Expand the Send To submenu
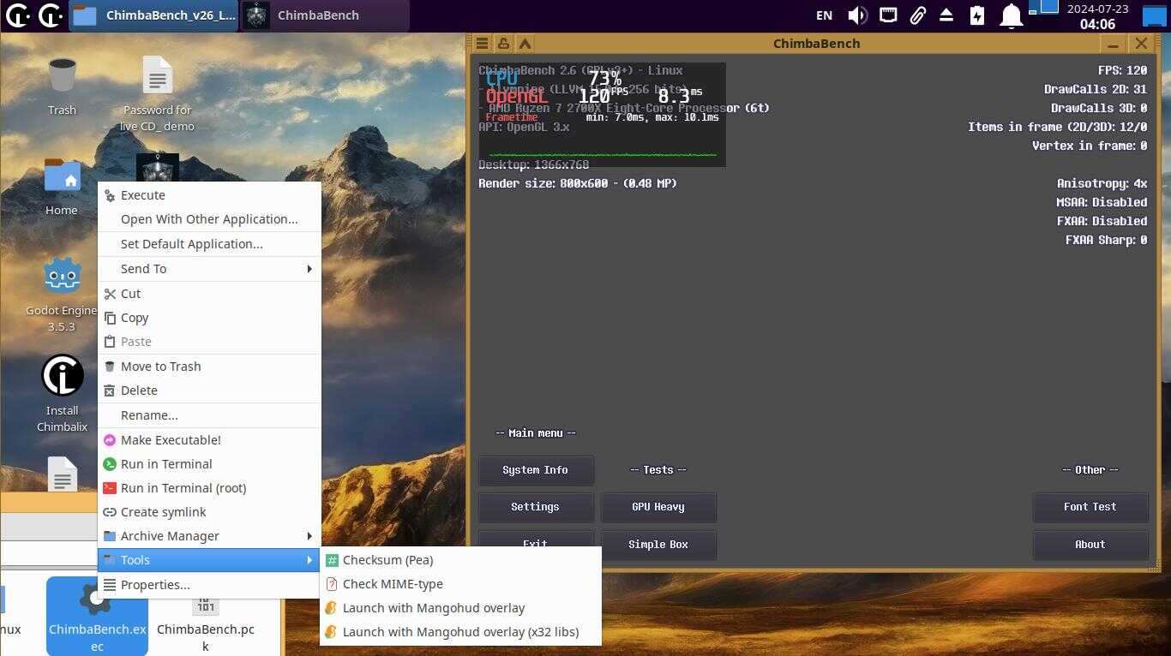The width and height of the screenshot is (1171, 656). click(209, 269)
